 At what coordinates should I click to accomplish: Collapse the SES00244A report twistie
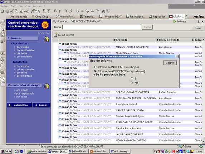click(x=65, y=53)
